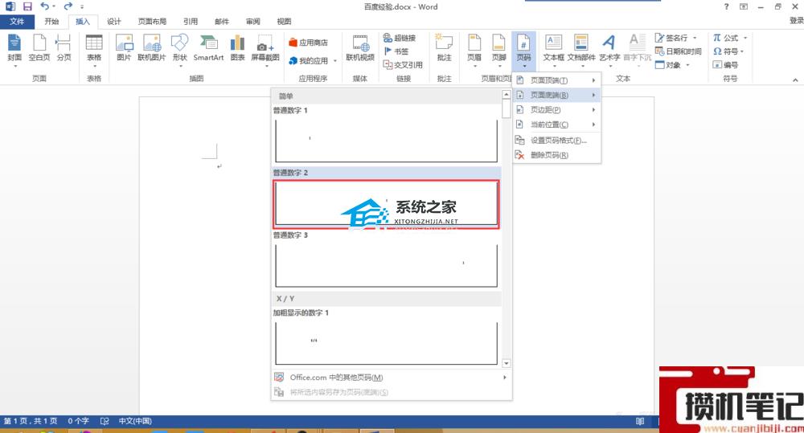804x433 pixels.
Task: Insert a number (编号)
Action: (725, 64)
